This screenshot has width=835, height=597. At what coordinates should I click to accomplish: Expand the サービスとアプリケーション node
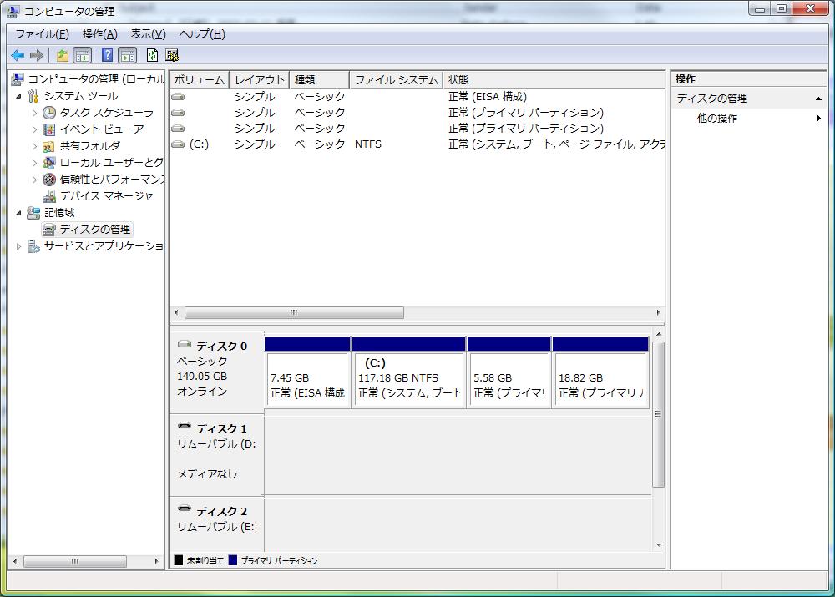(19, 246)
